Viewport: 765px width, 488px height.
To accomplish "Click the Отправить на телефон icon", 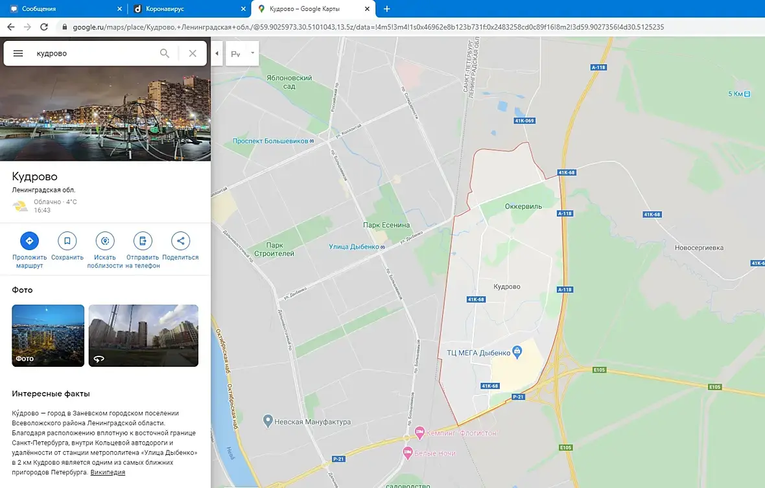I will coord(143,240).
